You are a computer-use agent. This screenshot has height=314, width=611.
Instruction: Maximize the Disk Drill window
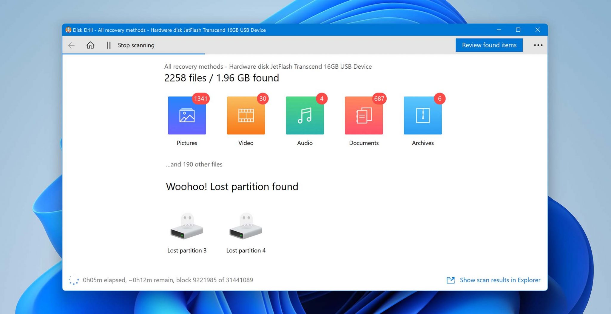point(518,30)
